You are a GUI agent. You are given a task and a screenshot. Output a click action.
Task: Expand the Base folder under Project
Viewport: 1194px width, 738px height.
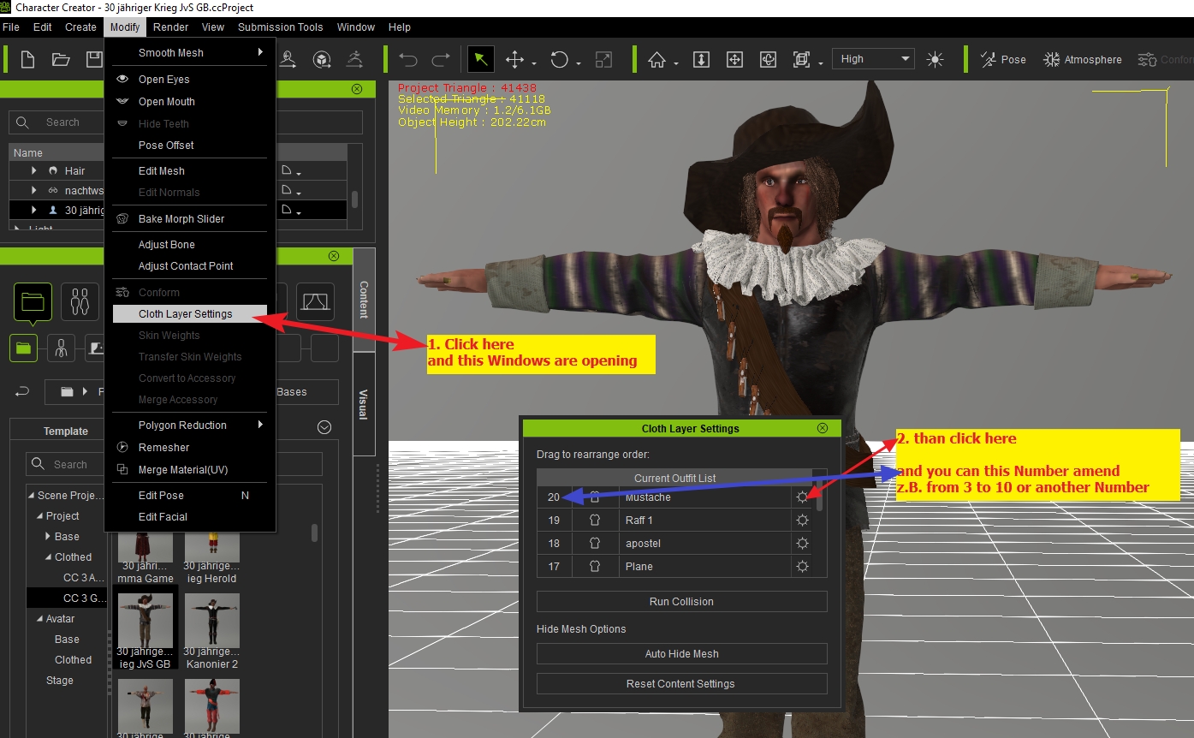[48, 536]
